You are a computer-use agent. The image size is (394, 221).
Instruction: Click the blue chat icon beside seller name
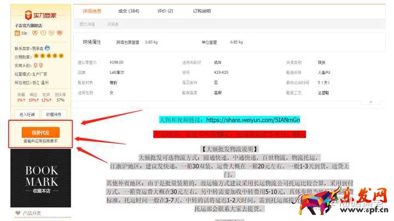pos(48,48)
